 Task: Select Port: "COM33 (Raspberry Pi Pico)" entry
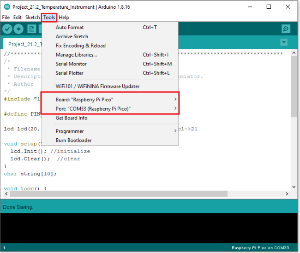110,109
